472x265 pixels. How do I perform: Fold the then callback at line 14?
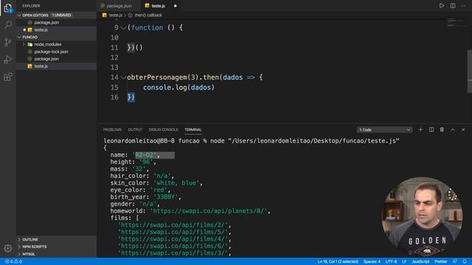click(x=123, y=77)
